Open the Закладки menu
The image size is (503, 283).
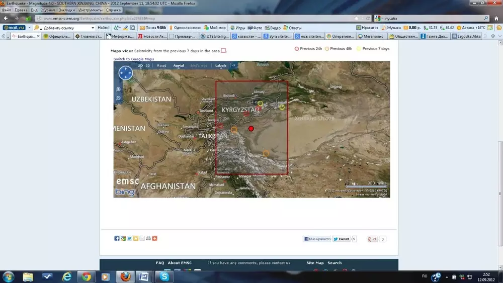pos(67,10)
